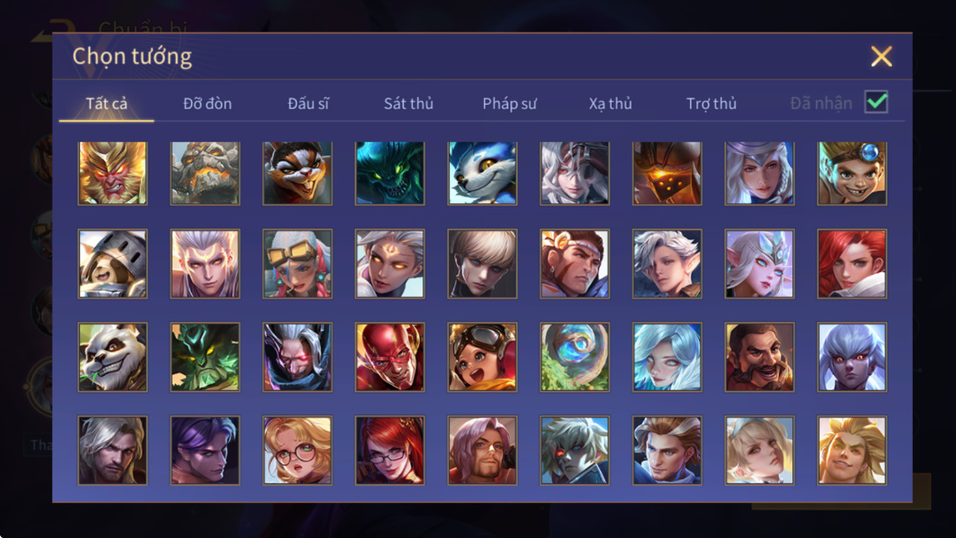Select the panda warrior hero portrait
Image resolution: width=956 pixels, height=538 pixels.
112,357
